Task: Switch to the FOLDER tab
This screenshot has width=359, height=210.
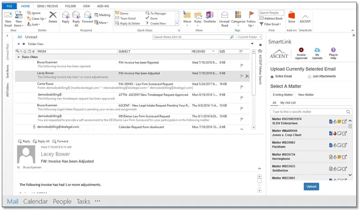Action: click(x=71, y=6)
